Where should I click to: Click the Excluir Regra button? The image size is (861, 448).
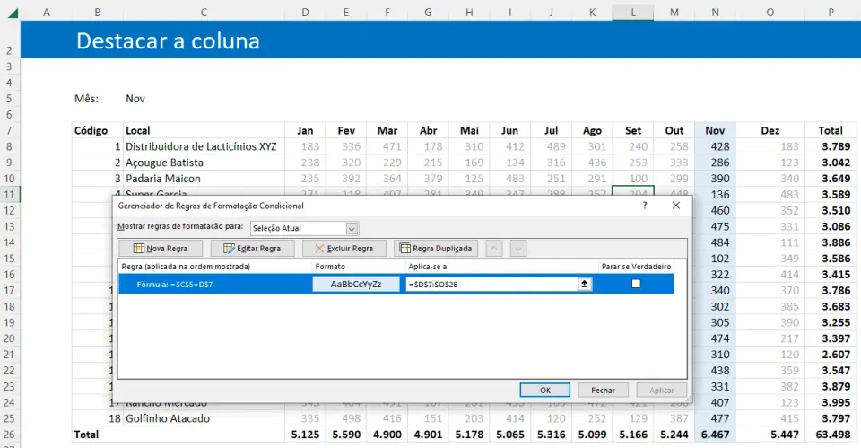344,249
